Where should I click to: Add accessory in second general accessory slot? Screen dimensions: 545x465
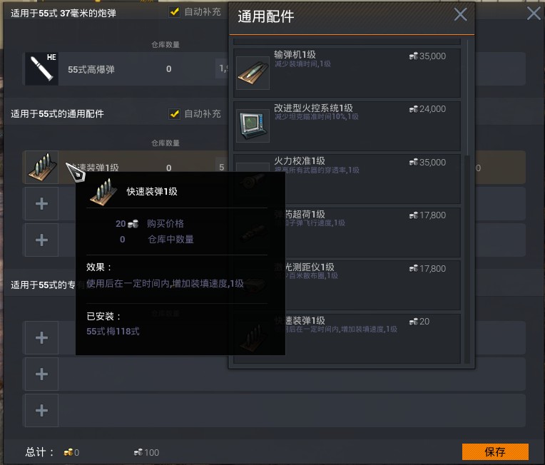(41, 204)
